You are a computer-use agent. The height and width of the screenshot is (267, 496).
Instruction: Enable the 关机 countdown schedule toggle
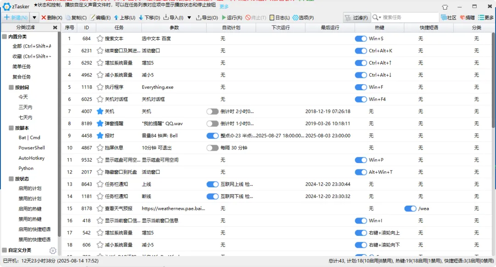click(x=212, y=111)
